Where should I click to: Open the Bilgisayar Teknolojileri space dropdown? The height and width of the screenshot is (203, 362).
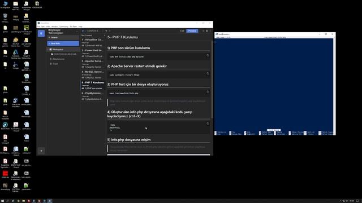pos(77,32)
